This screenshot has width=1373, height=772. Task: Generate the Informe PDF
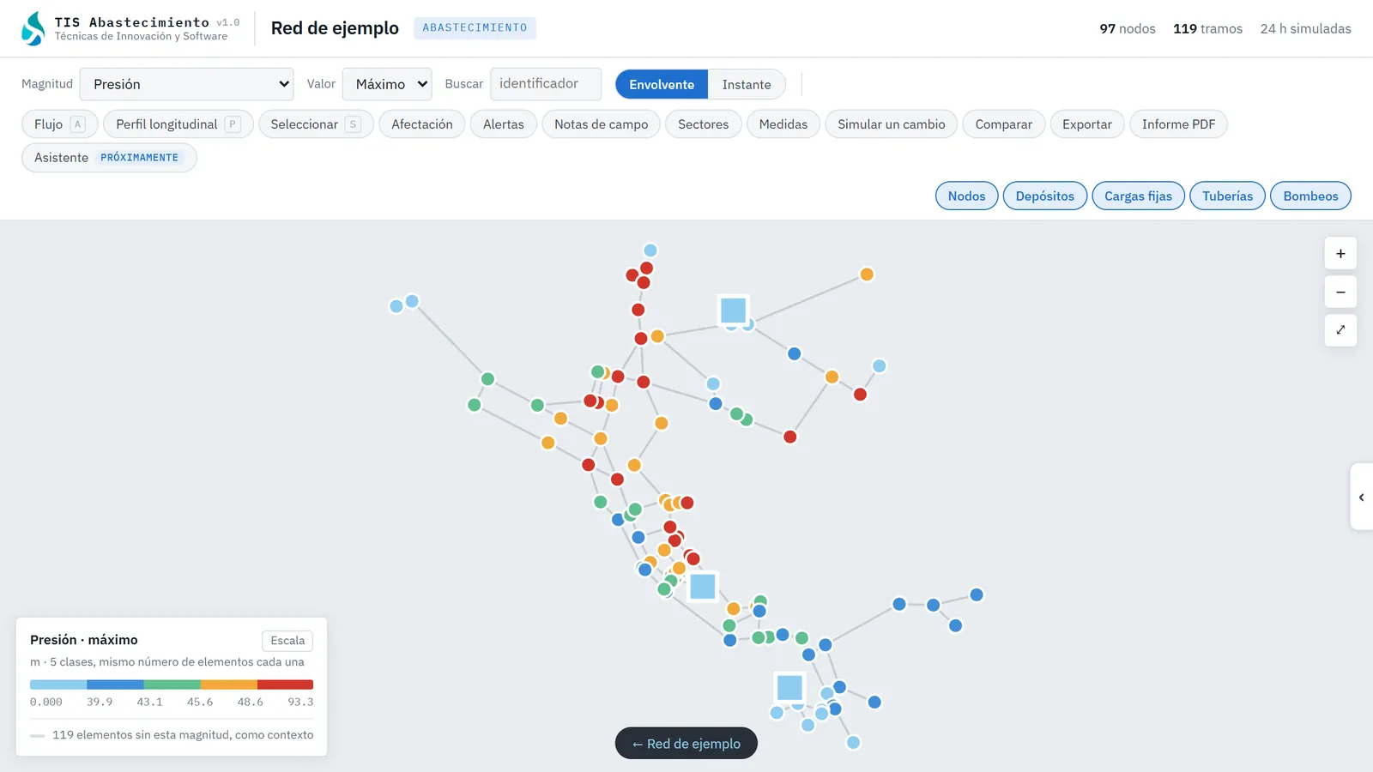point(1179,124)
